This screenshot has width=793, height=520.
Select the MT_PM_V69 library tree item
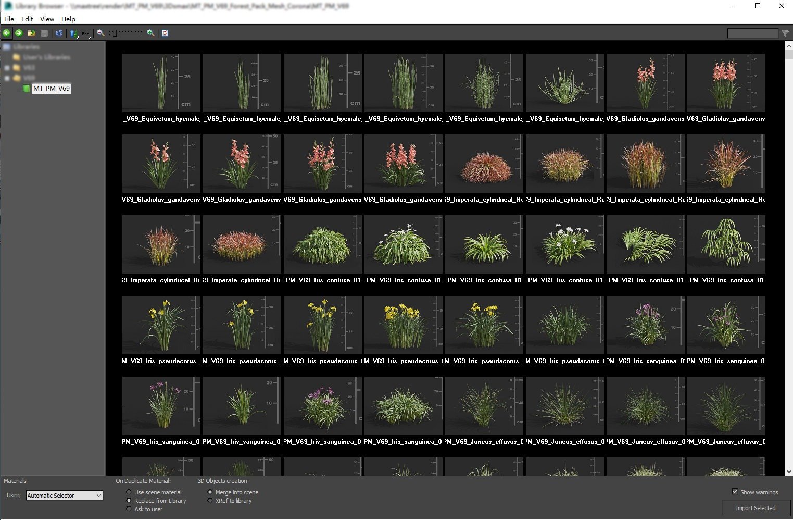51,89
